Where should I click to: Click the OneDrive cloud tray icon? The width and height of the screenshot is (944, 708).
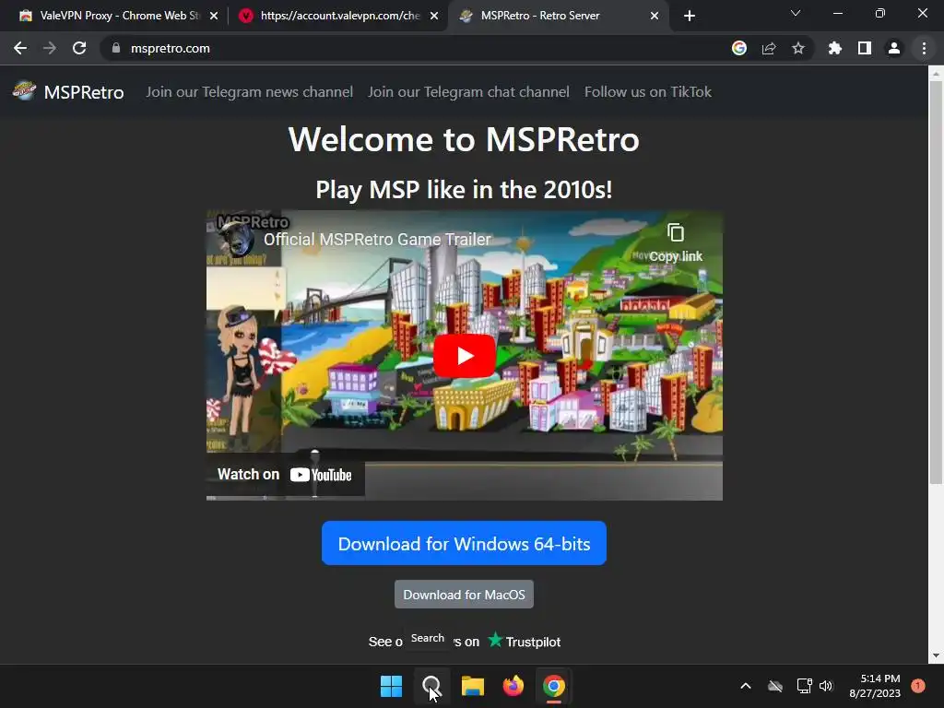(774, 686)
